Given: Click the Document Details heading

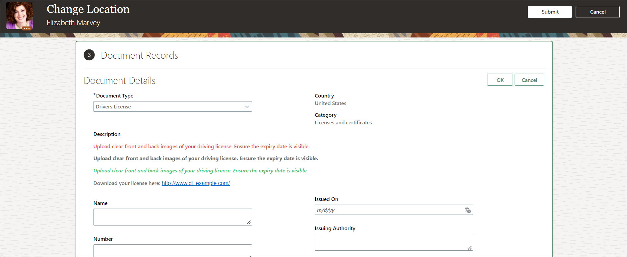Looking at the screenshot, I should click(120, 81).
